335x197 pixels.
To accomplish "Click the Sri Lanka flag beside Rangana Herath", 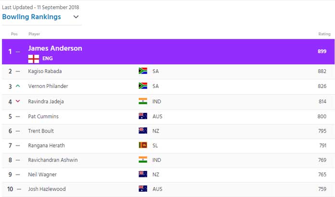I will pyautogui.click(x=143, y=145).
